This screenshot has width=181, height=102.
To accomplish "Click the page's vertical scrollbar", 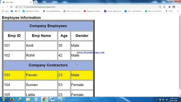I will [x=180, y=52].
